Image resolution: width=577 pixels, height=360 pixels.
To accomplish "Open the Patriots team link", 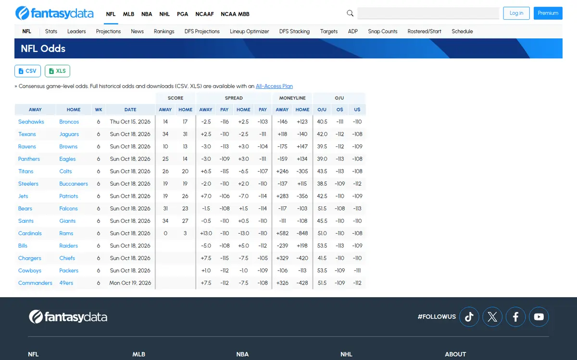I will (69, 196).
